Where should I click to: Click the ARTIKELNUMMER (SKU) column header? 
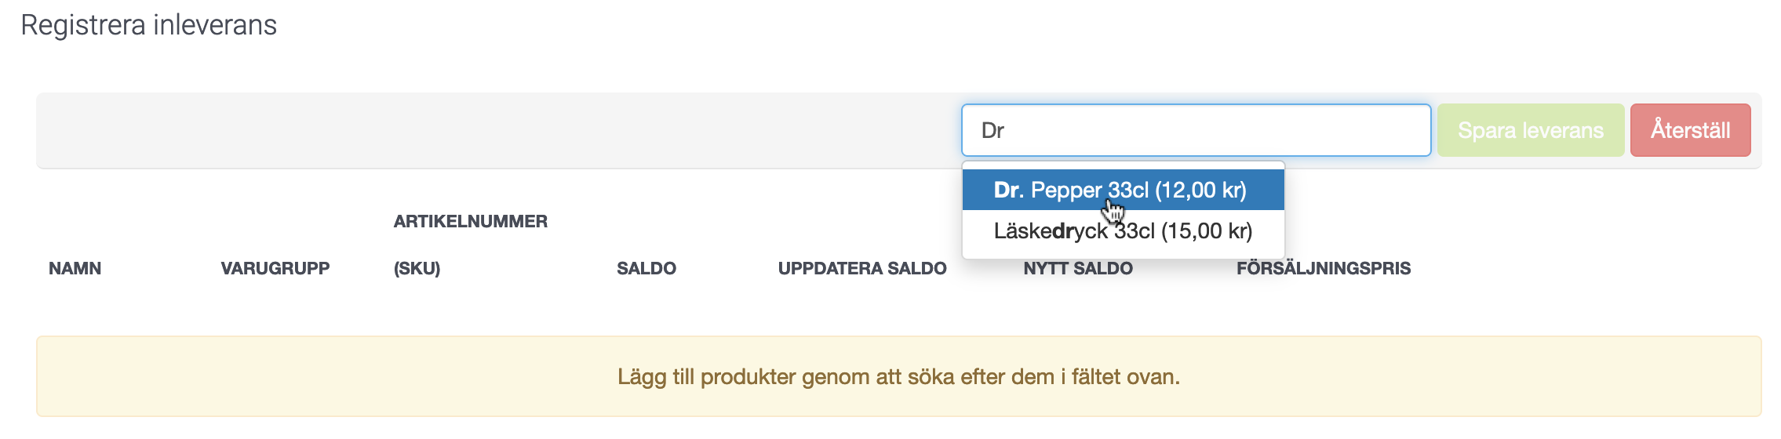pyautogui.click(x=471, y=245)
